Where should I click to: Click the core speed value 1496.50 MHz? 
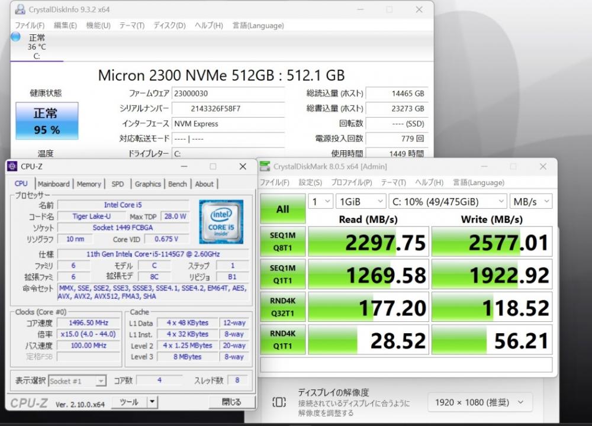[x=88, y=323]
